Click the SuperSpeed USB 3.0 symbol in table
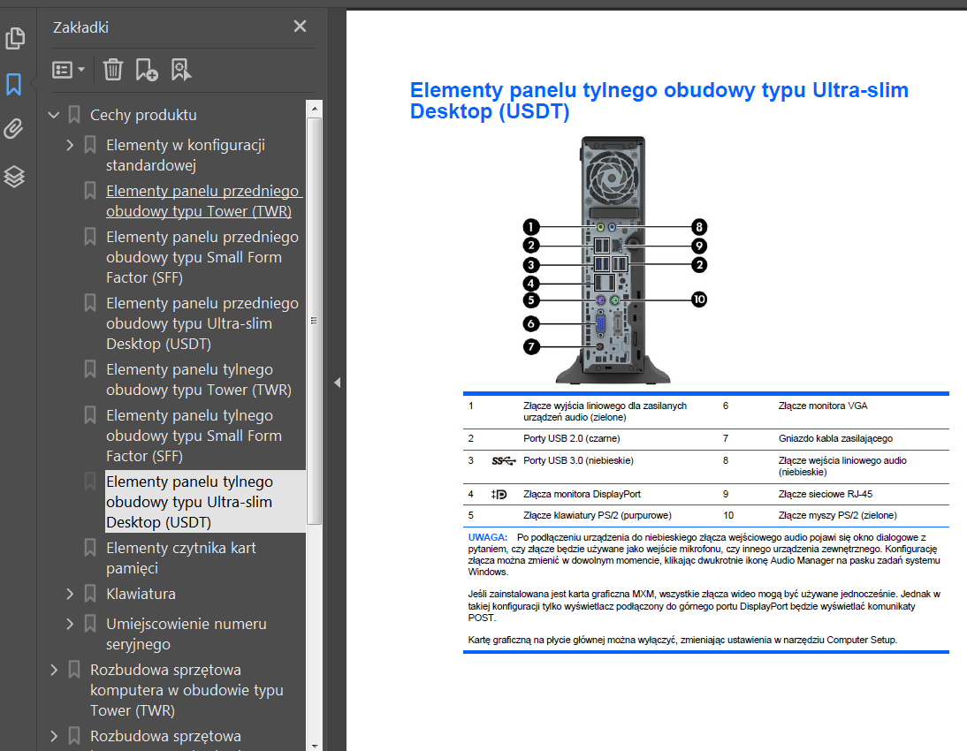Viewport: 967px width, 751px height. click(503, 460)
